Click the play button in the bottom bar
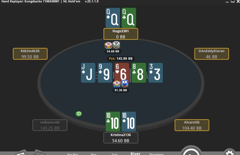The height and width of the screenshot is (155, 240). click(x=191, y=151)
